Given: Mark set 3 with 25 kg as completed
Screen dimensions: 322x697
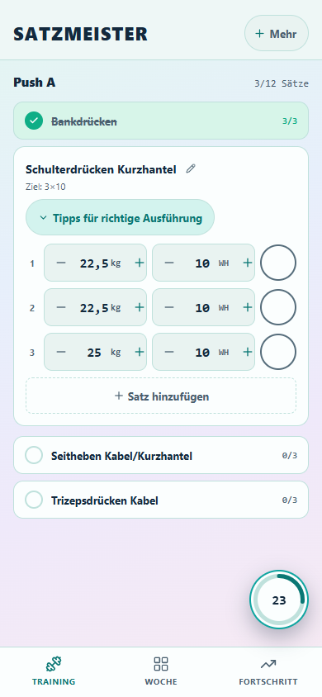Looking at the screenshot, I should click(278, 352).
